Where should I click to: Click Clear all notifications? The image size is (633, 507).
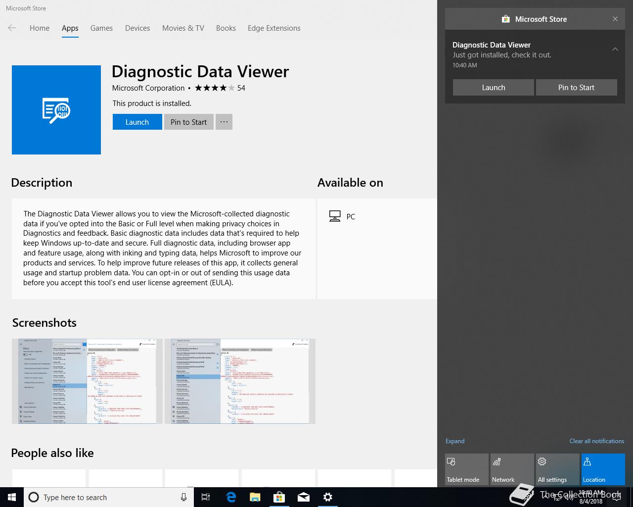pyautogui.click(x=596, y=441)
